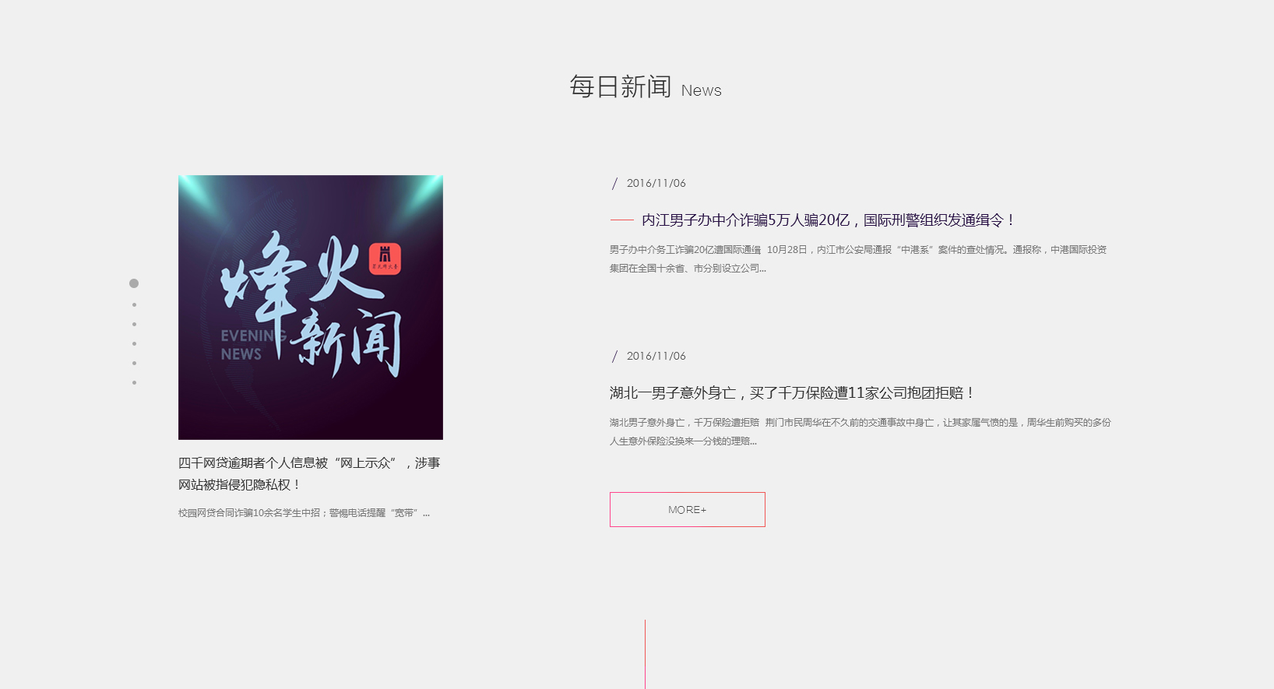Screen dimensions: 1274x689
Task: Click the 湖北男子意外身亡 excerpt paragraph
Action: [860, 432]
